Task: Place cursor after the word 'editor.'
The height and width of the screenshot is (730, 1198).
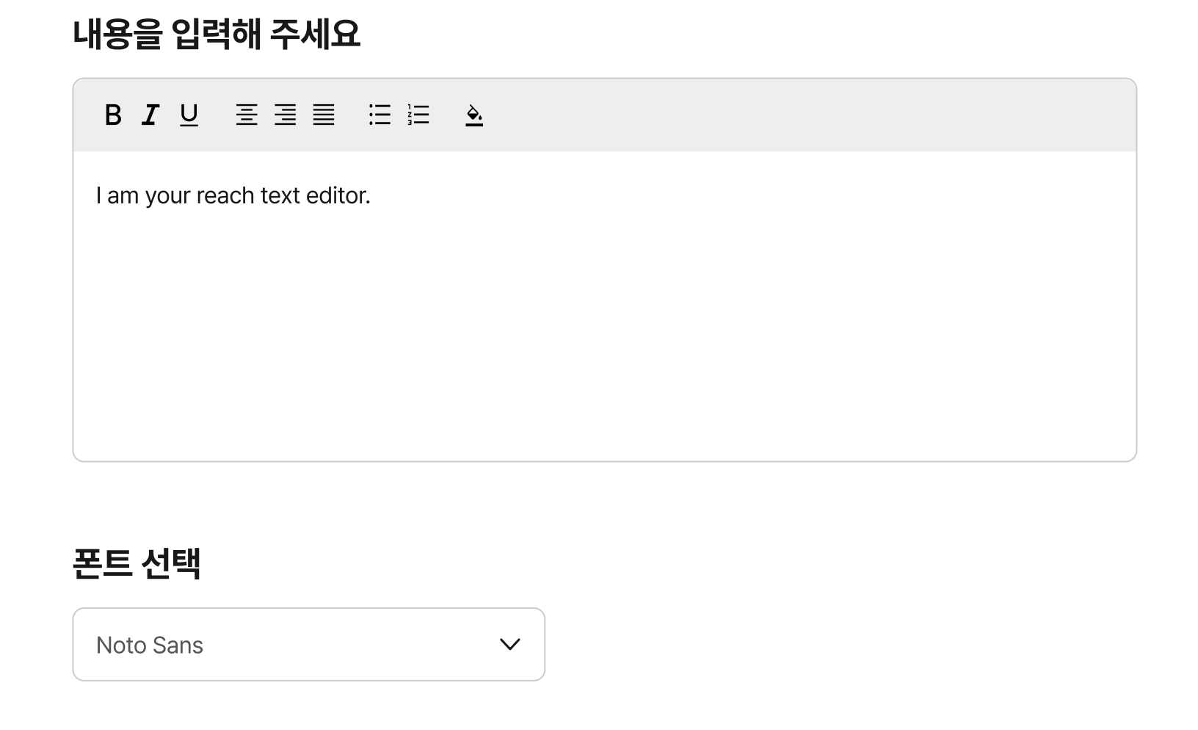Action: 374,195
